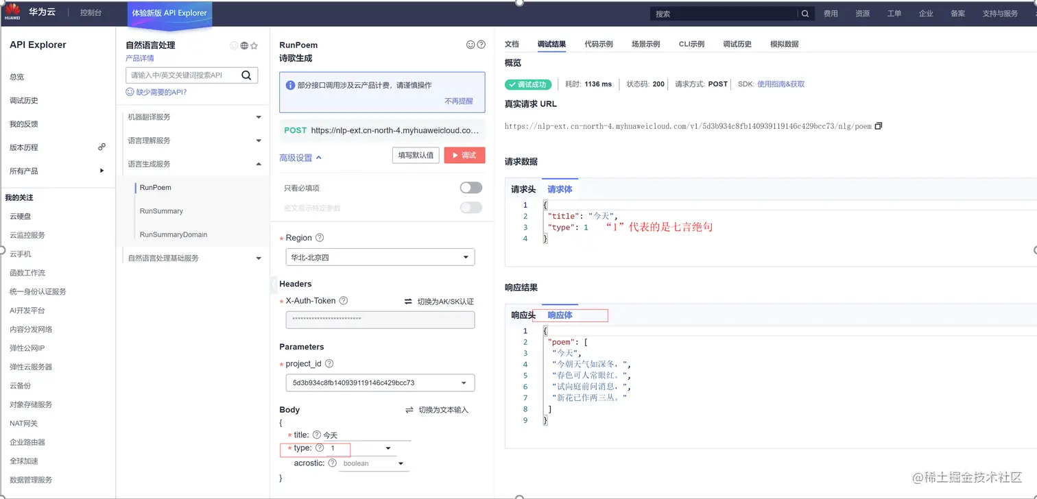This screenshot has height=499, width=1037.
Task: Click the red 调试 debug button
Action: tap(464, 155)
